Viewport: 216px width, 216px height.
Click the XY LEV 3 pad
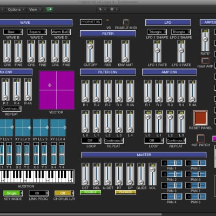[40, 127]
